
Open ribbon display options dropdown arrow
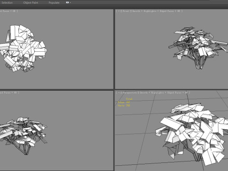click(70, 3)
